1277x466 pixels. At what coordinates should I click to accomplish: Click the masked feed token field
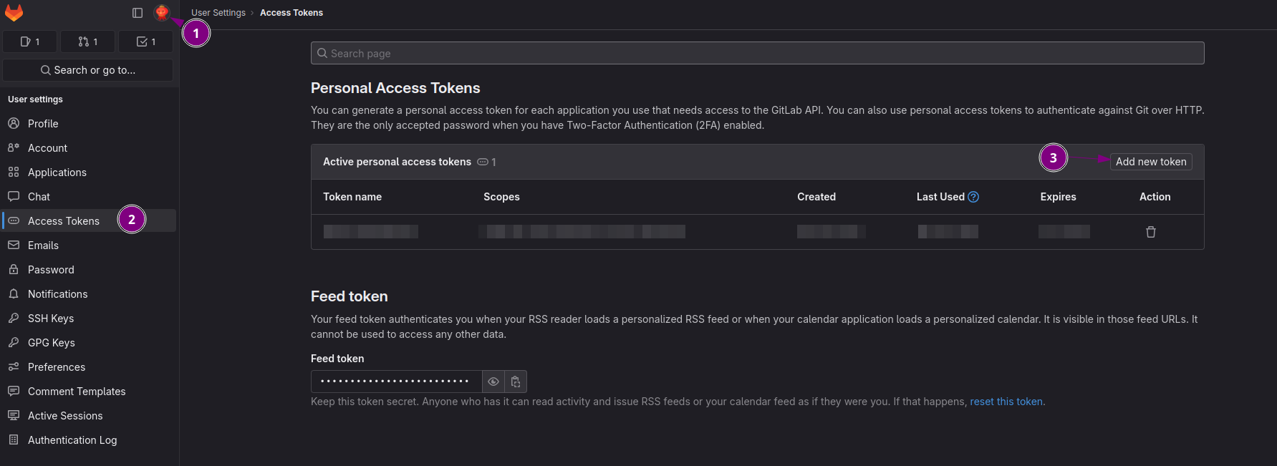coord(396,382)
